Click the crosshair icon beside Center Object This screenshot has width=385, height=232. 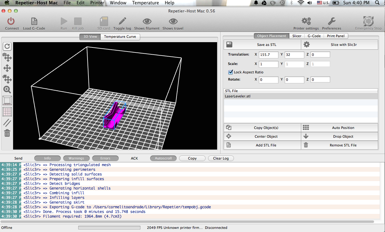click(x=229, y=136)
